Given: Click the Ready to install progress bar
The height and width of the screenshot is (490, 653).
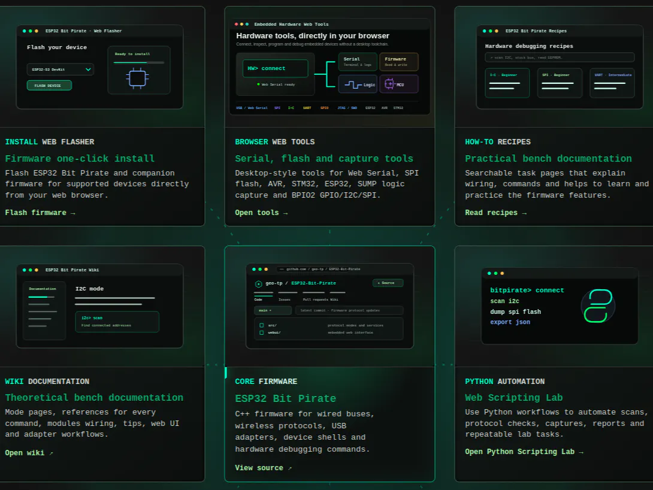Looking at the screenshot, I should point(138,62).
